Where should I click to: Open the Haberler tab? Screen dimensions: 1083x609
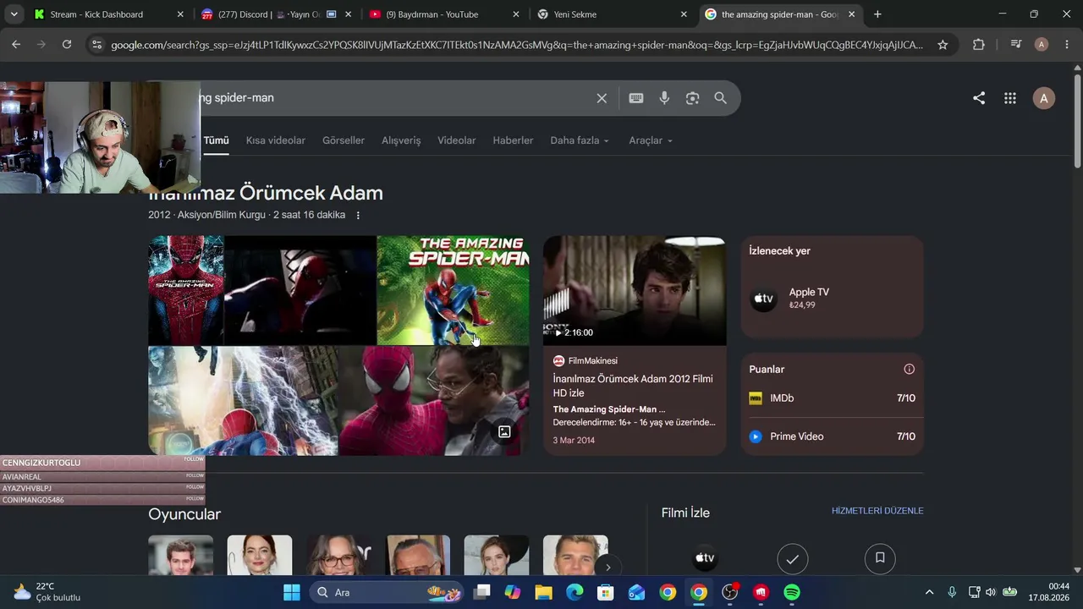point(513,140)
